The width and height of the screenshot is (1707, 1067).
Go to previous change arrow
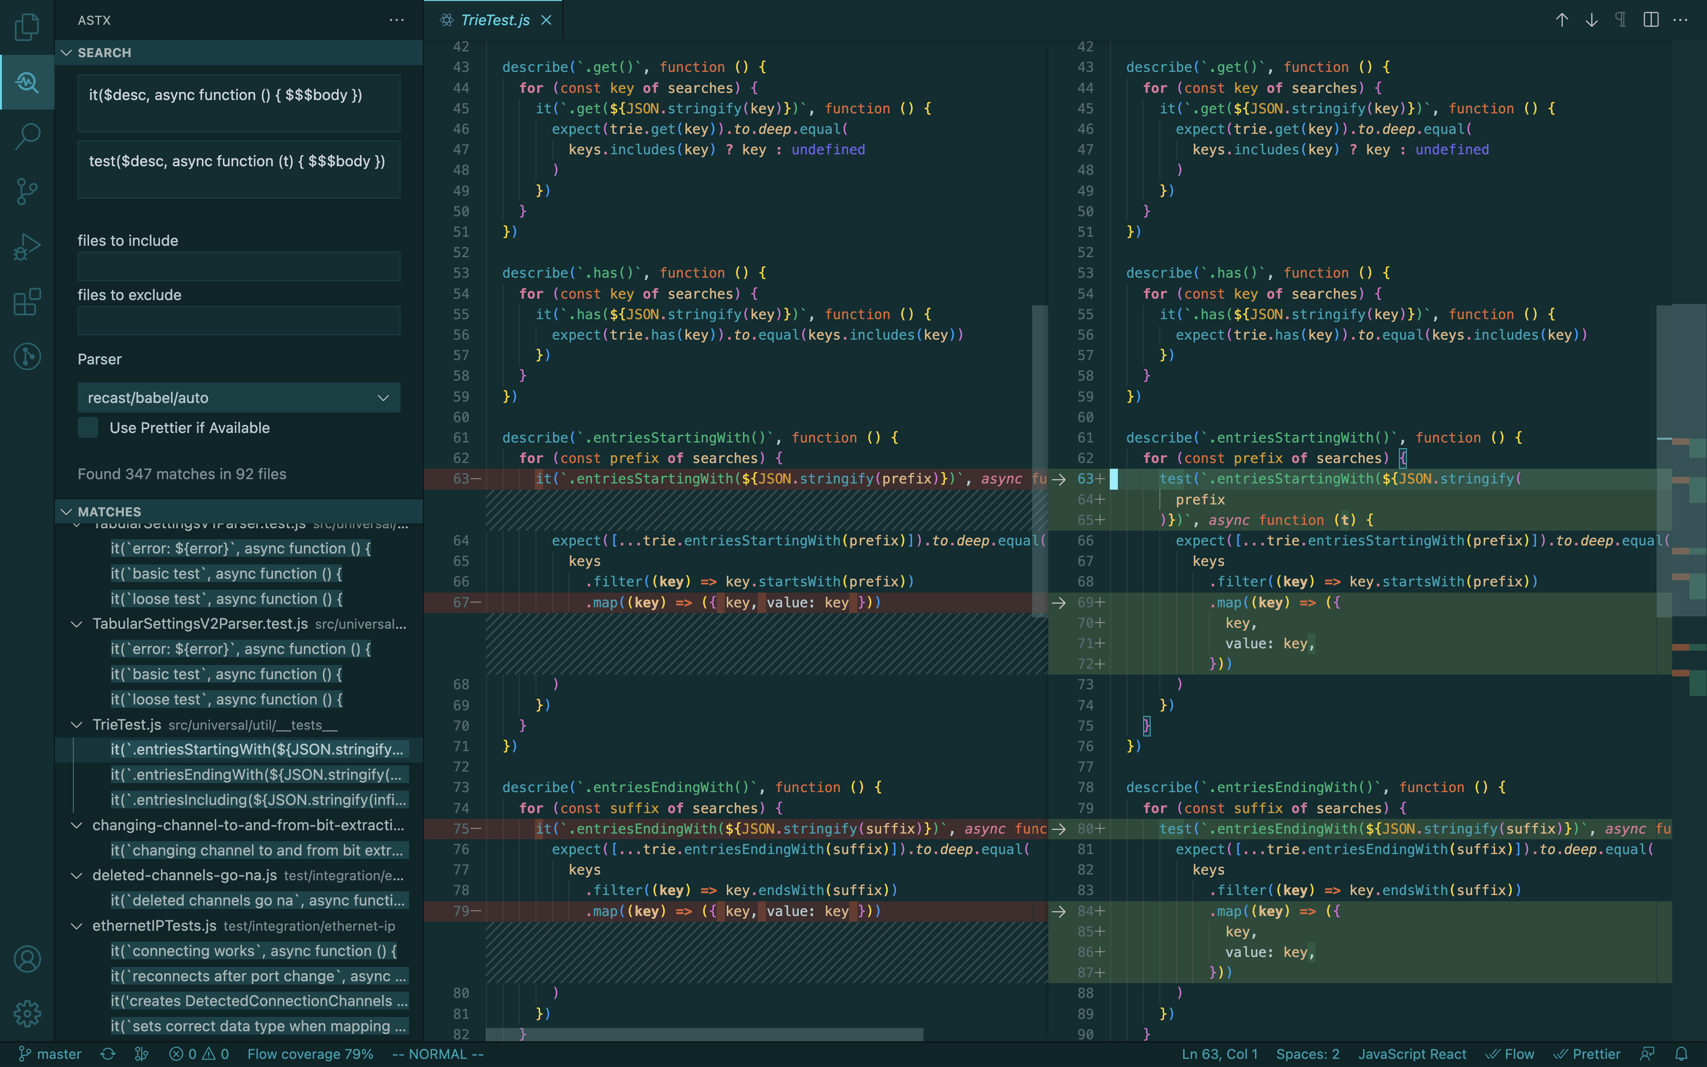tap(1562, 20)
